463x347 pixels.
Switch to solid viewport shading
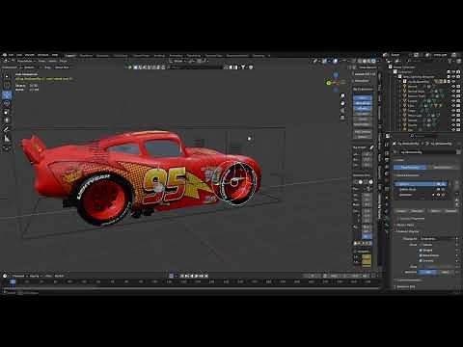point(365,61)
